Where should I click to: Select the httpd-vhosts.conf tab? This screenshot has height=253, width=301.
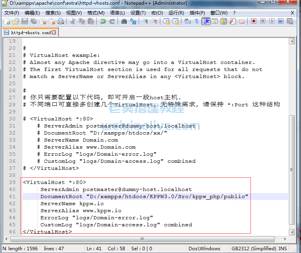point(30,33)
